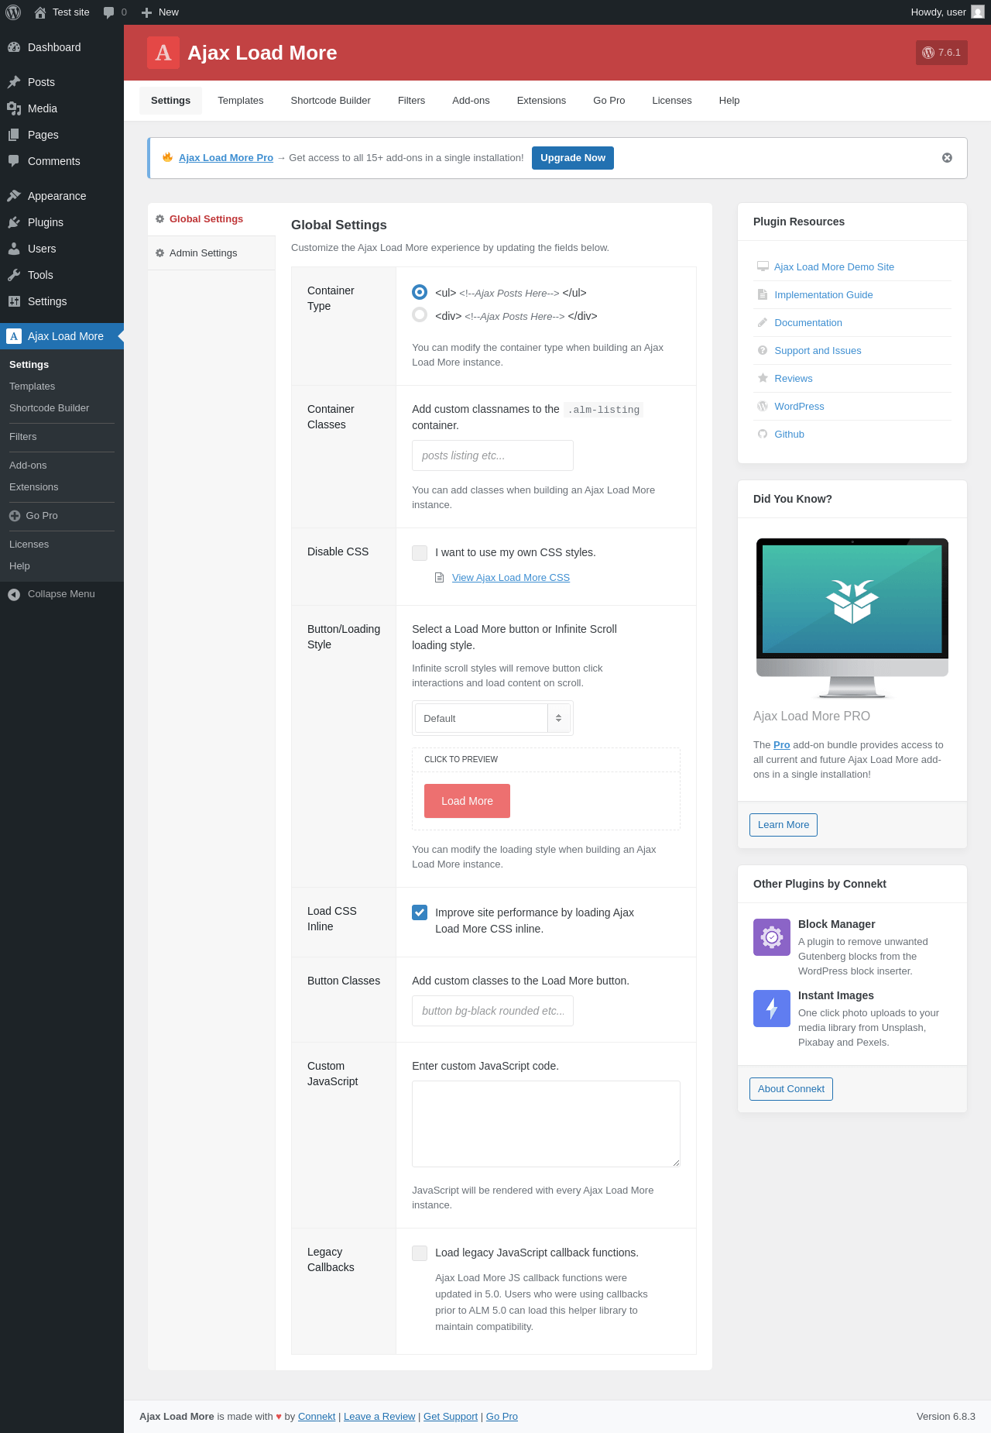
Task: Click the WordPress logo in admin bar
Action: [13, 12]
